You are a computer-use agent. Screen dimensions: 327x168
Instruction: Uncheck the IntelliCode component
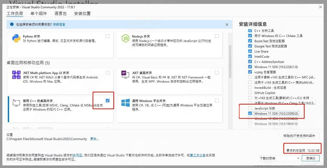(x=250, y=56)
